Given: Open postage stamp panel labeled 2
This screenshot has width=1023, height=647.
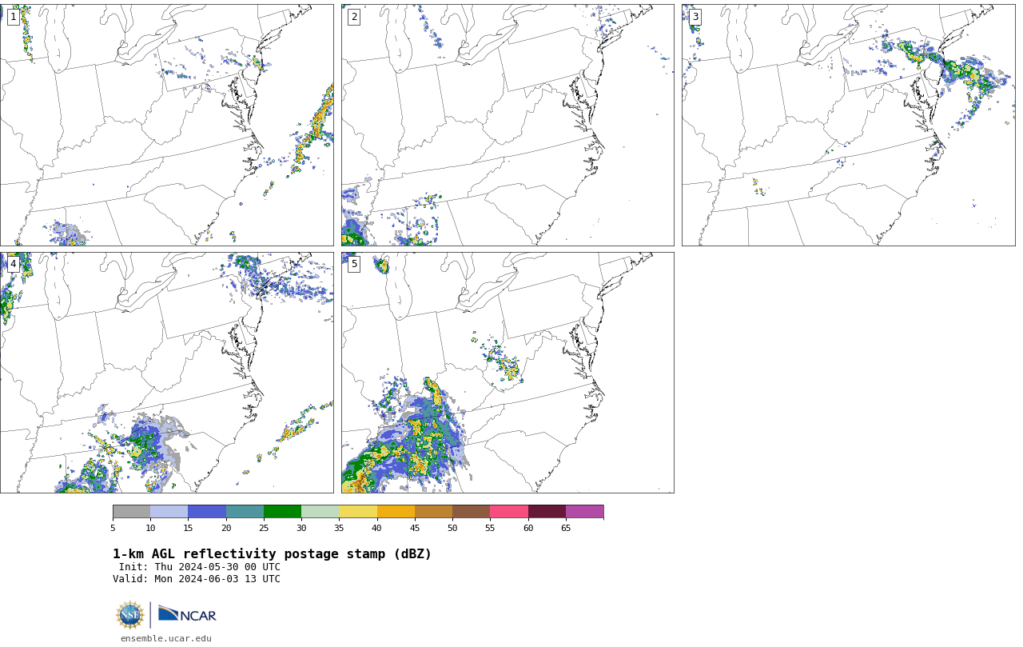Looking at the screenshot, I should coord(508,125).
